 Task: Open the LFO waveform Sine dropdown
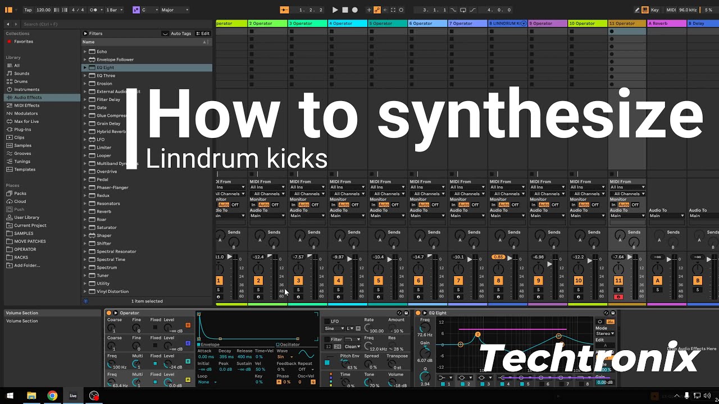334,328
